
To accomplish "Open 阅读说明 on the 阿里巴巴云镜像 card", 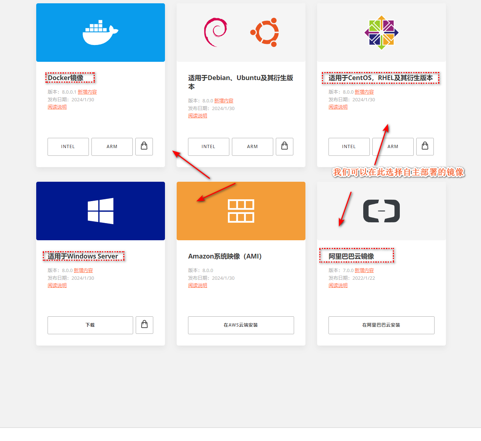I will click(x=338, y=285).
